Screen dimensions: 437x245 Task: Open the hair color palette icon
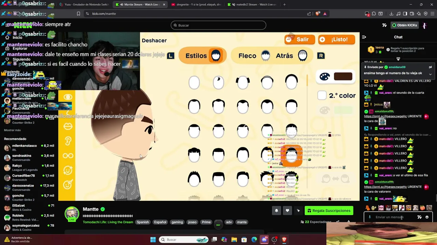pos(324,77)
